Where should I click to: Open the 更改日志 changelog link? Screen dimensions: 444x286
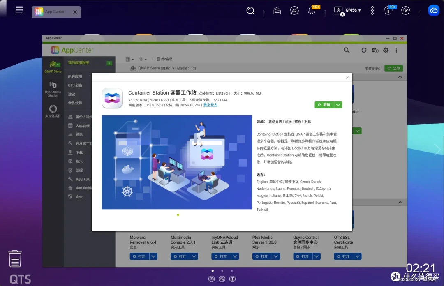click(275, 122)
